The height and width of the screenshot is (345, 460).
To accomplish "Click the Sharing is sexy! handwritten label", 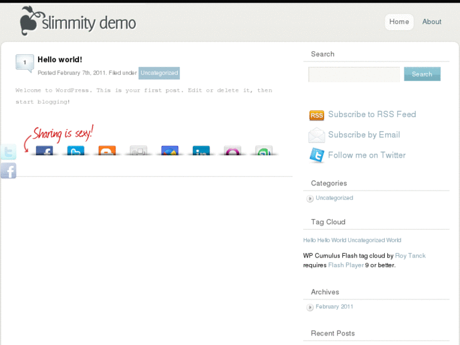I will 63,134.
